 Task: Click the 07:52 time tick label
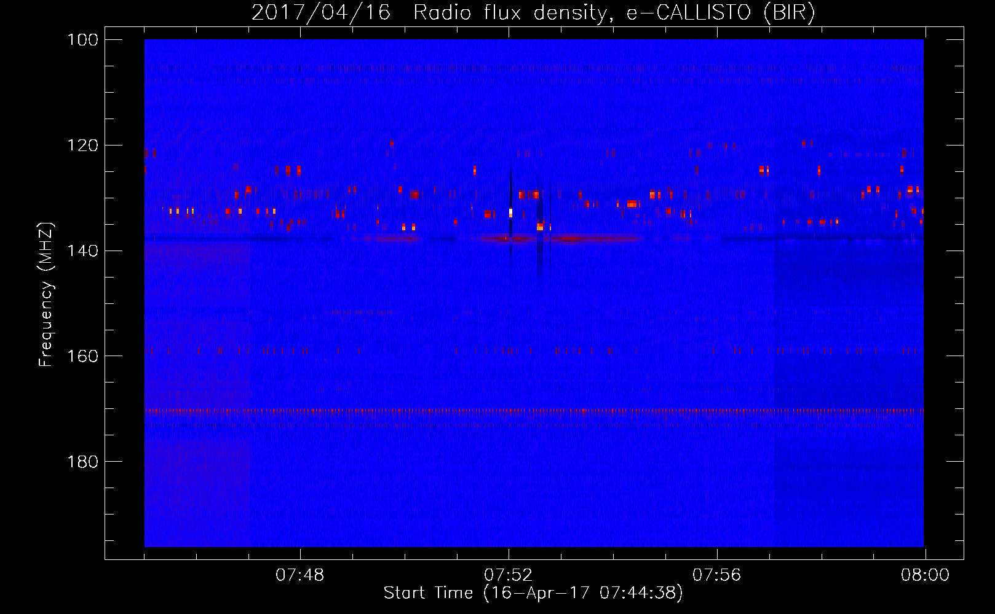pyautogui.click(x=509, y=575)
